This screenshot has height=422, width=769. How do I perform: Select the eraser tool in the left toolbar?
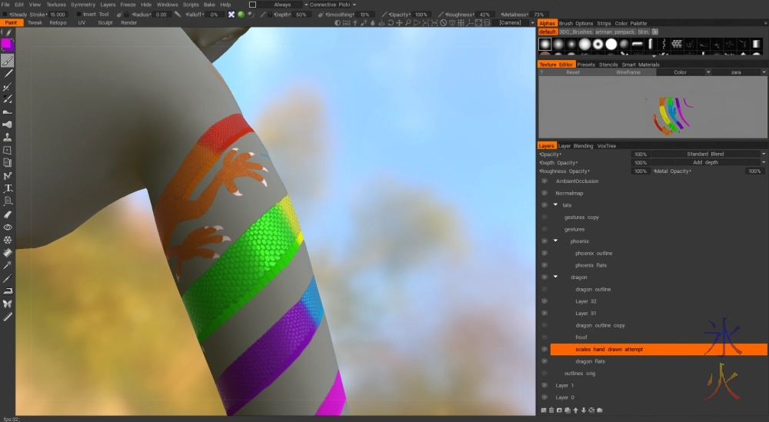[8, 214]
